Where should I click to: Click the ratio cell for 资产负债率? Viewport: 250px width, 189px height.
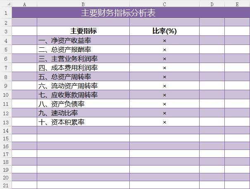click(164, 104)
